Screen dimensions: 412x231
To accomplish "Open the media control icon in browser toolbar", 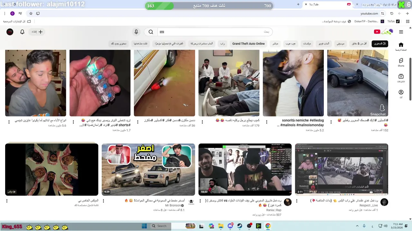I will [x=20, y=13].
